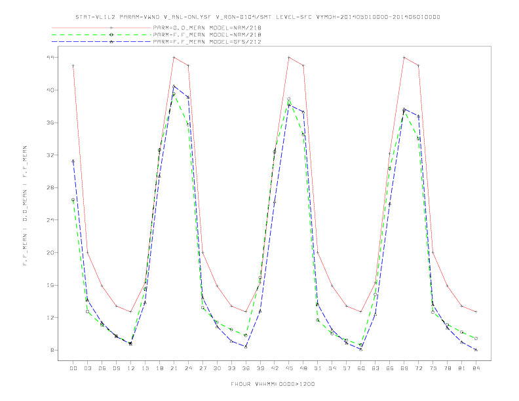Click x-axis forecast hour label 33

231,368
